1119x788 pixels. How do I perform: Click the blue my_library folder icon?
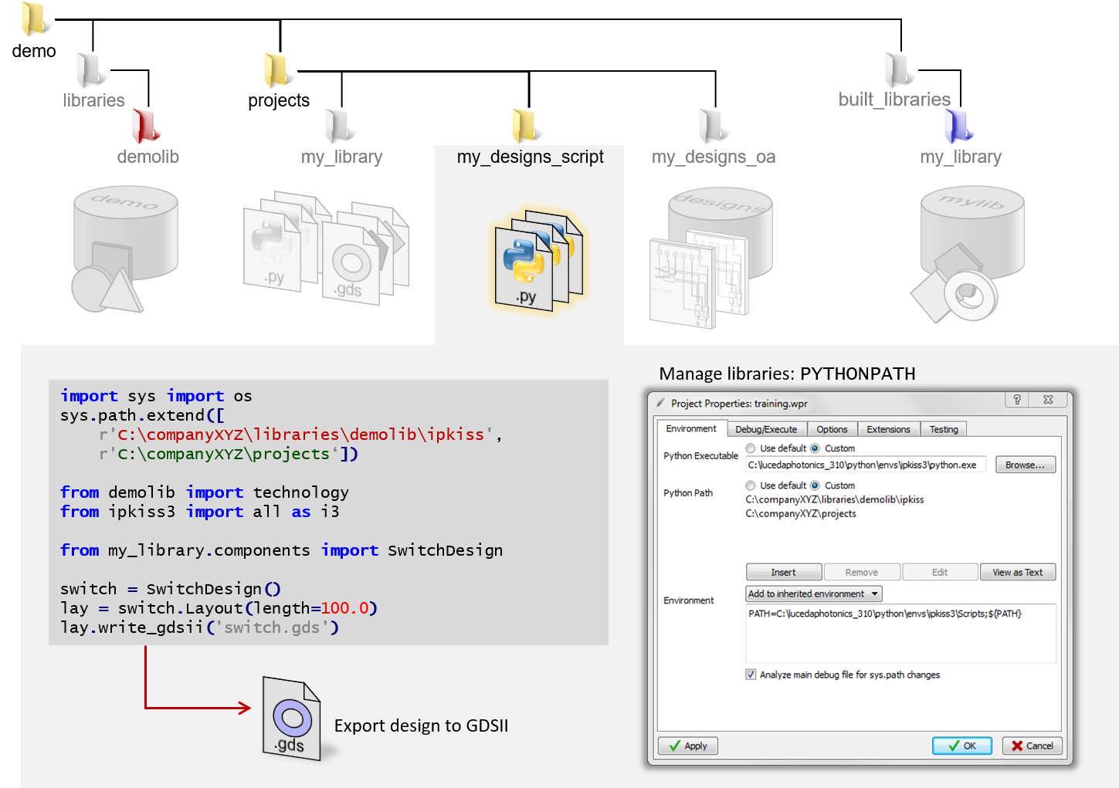coord(960,126)
